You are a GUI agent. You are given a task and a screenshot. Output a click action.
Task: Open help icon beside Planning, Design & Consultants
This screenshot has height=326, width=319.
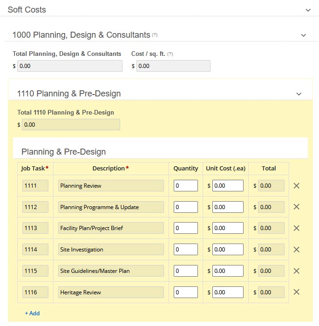pos(155,35)
